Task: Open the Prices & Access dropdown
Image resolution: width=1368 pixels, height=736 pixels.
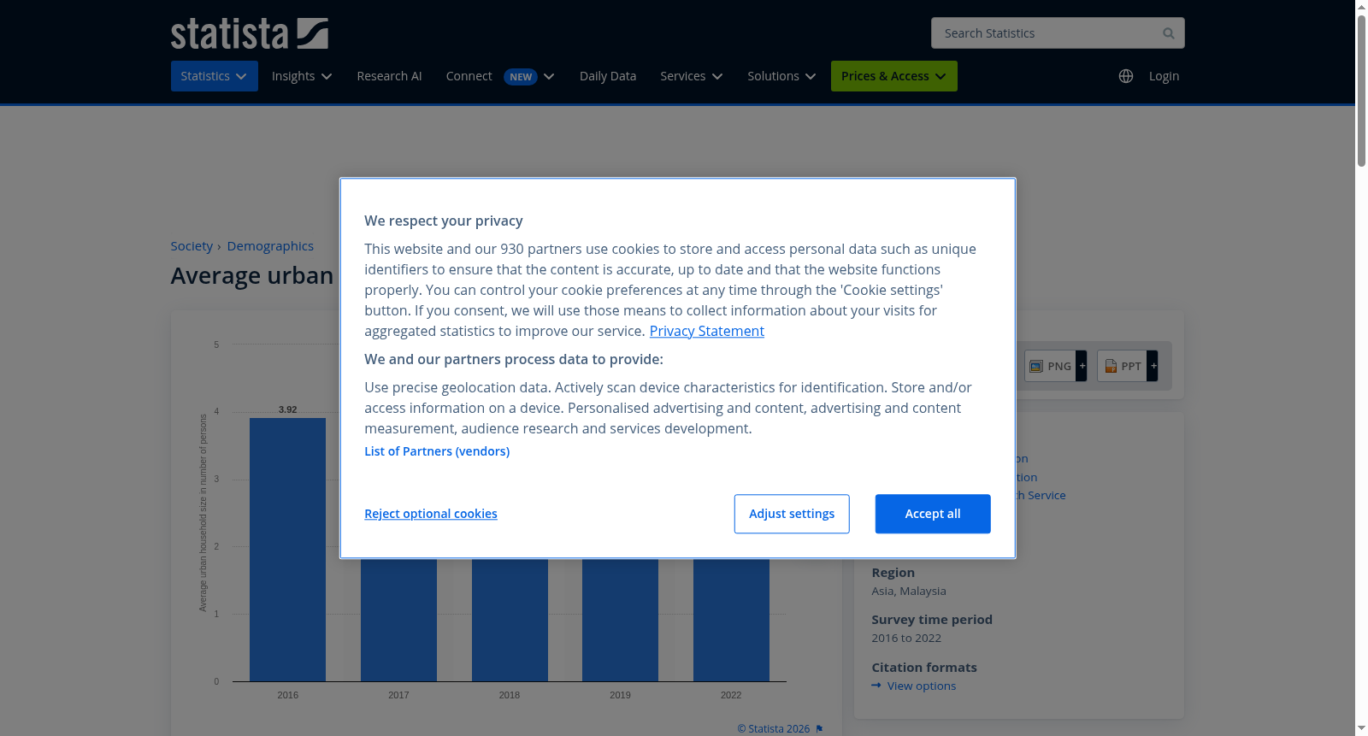Action: (x=893, y=76)
